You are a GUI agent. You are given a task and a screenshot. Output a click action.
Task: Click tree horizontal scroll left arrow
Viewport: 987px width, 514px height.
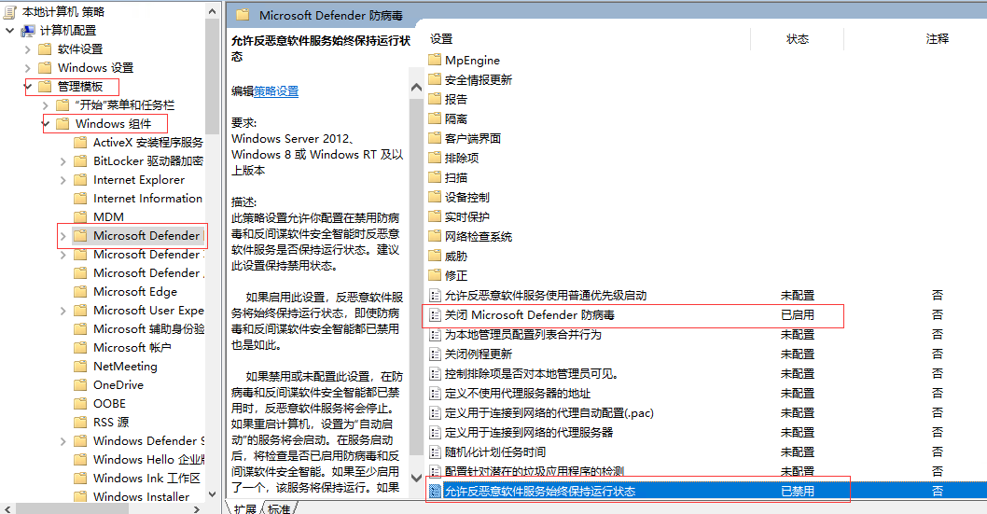pos(7,508)
